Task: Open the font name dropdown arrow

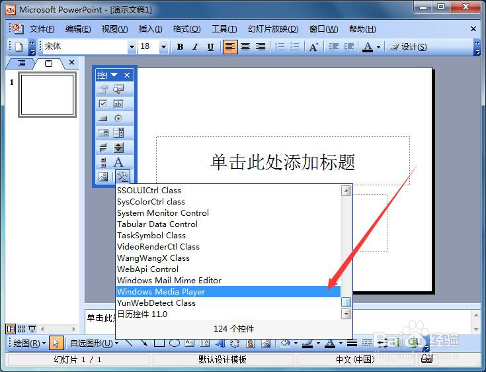Action: click(132, 47)
